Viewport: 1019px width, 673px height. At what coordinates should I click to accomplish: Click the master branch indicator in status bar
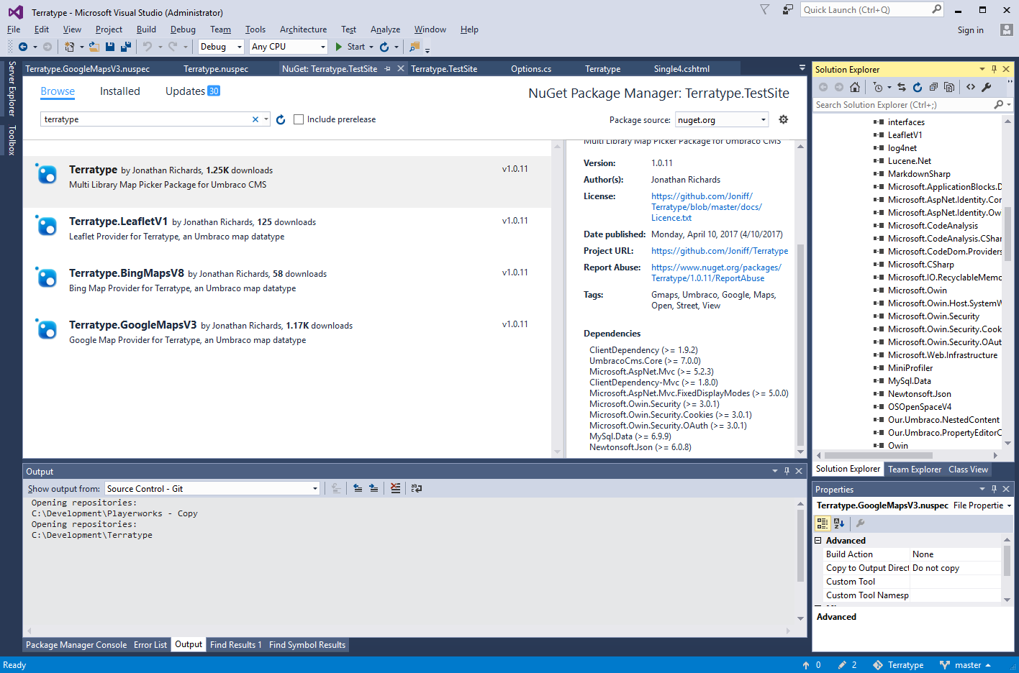point(965,665)
